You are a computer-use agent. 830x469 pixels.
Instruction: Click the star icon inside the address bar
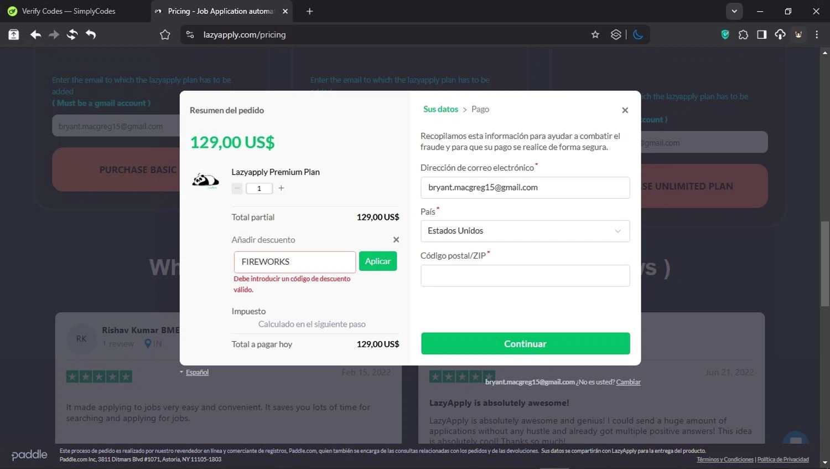595,34
